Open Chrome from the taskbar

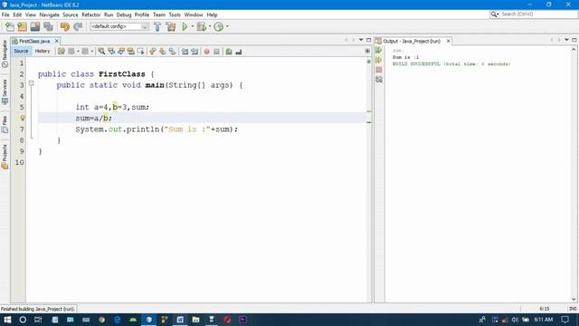(102, 320)
